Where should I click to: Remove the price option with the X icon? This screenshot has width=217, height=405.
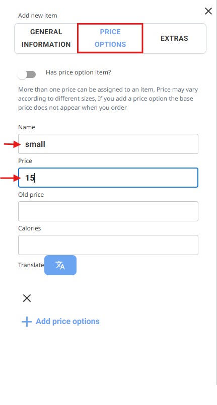pos(27,298)
